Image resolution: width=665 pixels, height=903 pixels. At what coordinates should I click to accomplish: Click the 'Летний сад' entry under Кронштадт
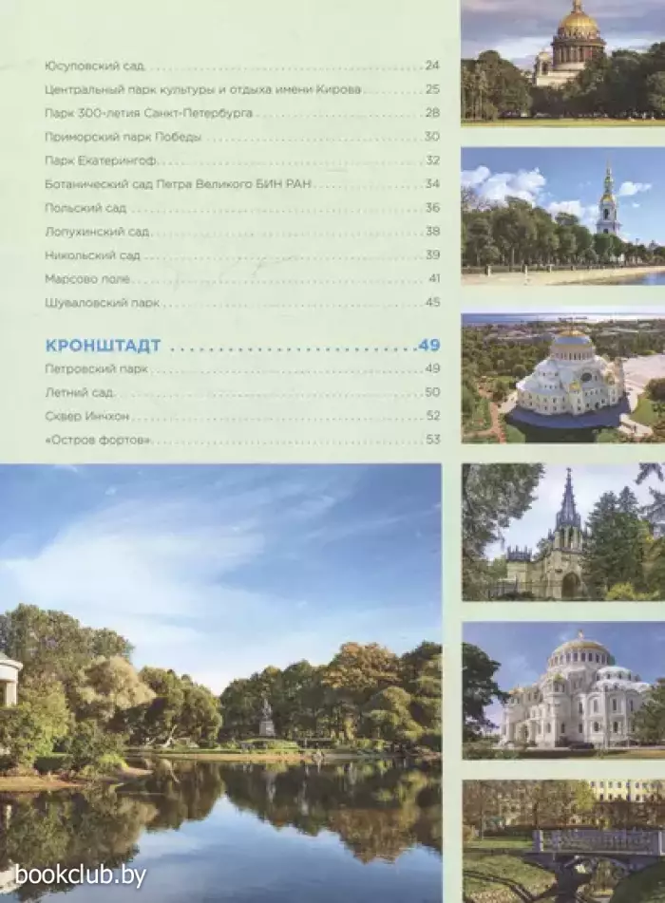(79, 392)
